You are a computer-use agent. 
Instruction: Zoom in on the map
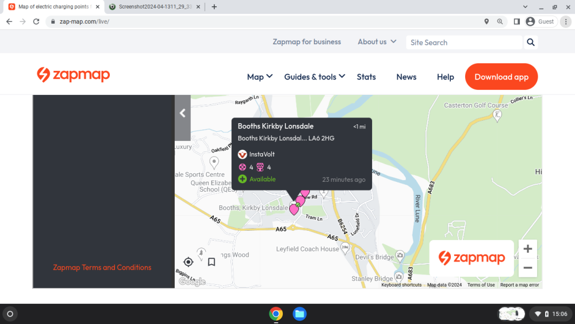click(528, 249)
